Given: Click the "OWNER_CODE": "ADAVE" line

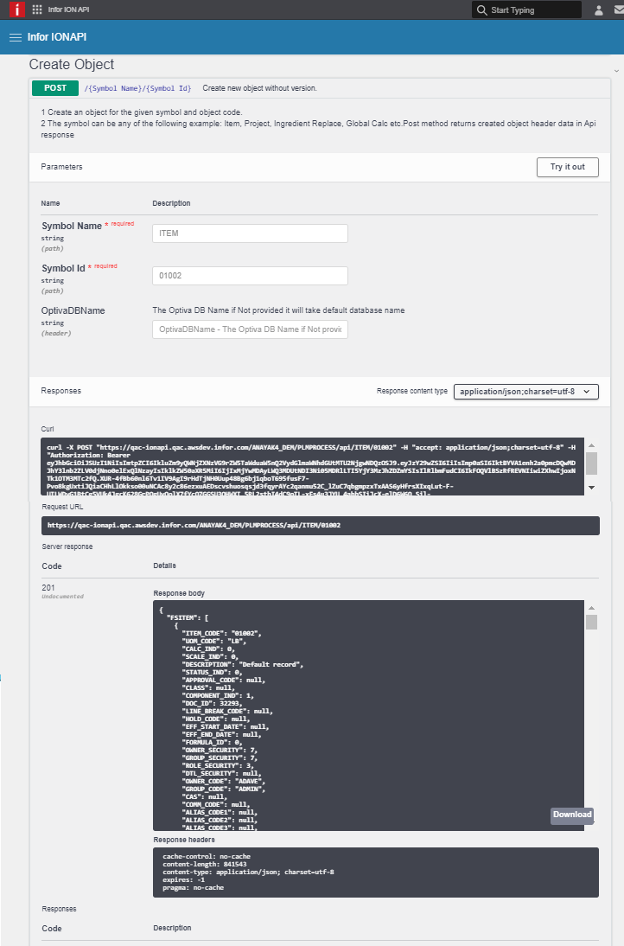Looking at the screenshot, I should point(224,782).
